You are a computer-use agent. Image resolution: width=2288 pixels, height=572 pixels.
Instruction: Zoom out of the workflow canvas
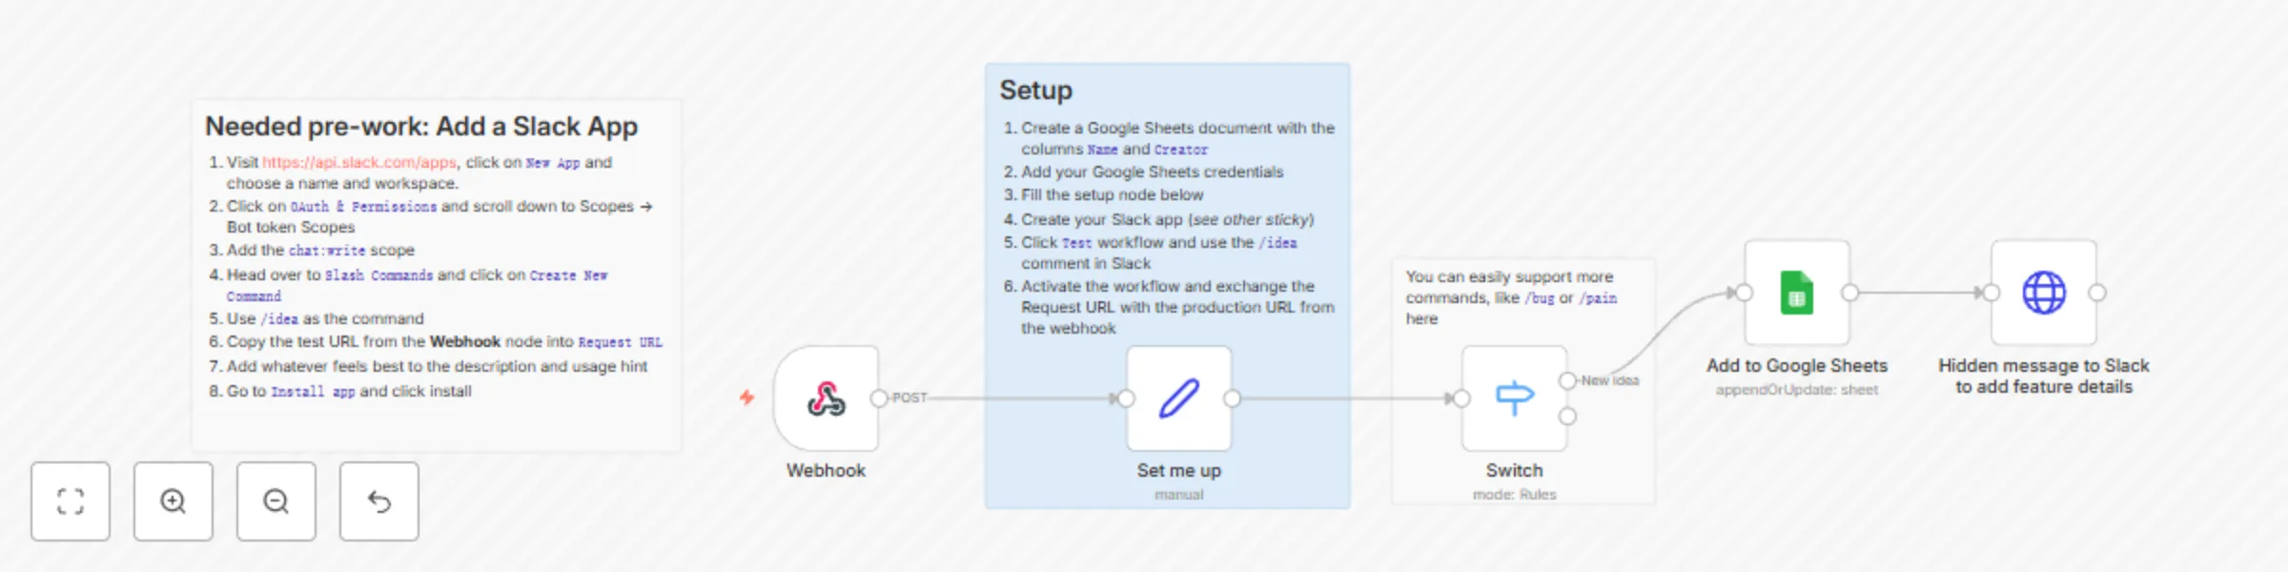pos(276,501)
